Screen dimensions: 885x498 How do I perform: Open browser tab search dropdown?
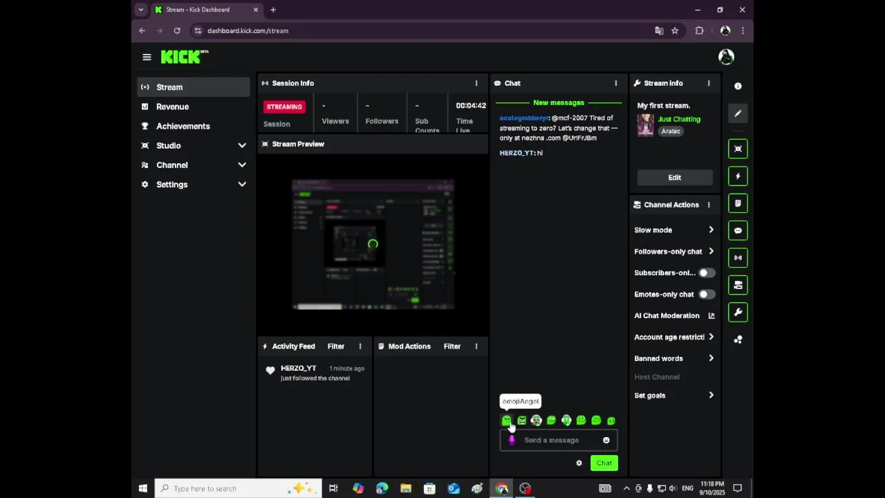pos(141,10)
